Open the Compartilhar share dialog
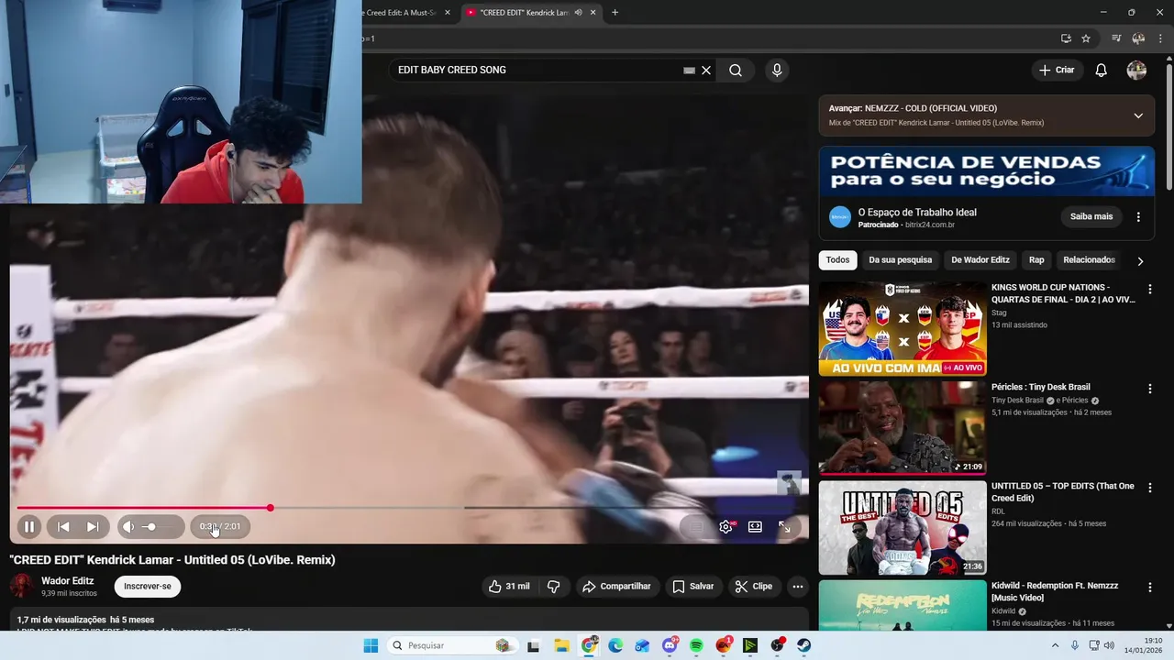Screen dimensions: 1174x660 point(617,587)
